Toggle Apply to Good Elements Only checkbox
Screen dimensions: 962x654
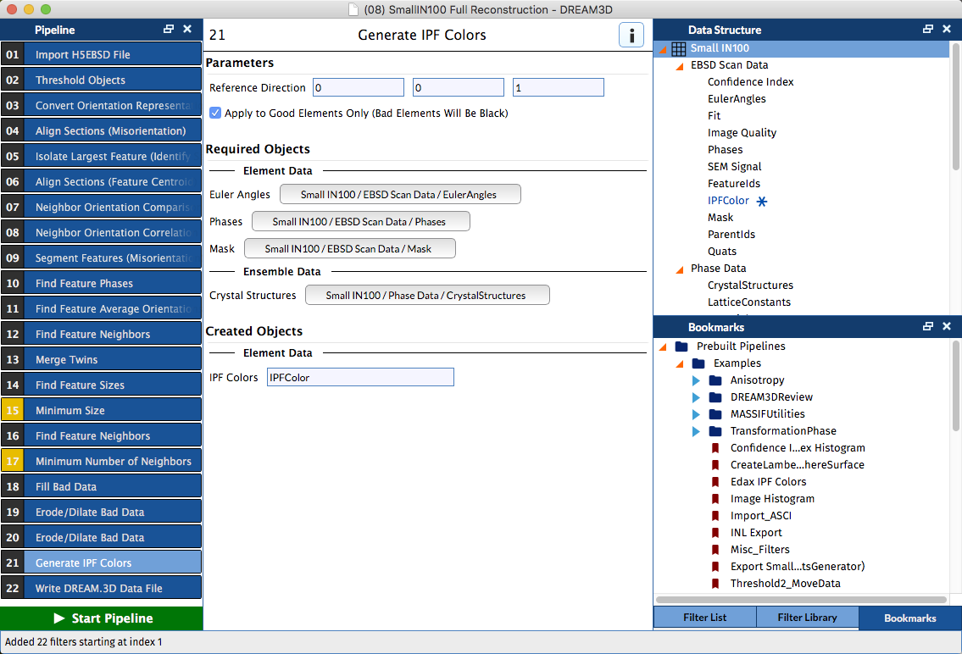point(215,113)
